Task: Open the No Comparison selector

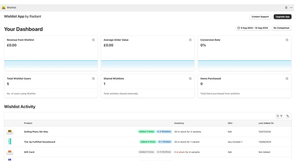Action: (x=281, y=28)
